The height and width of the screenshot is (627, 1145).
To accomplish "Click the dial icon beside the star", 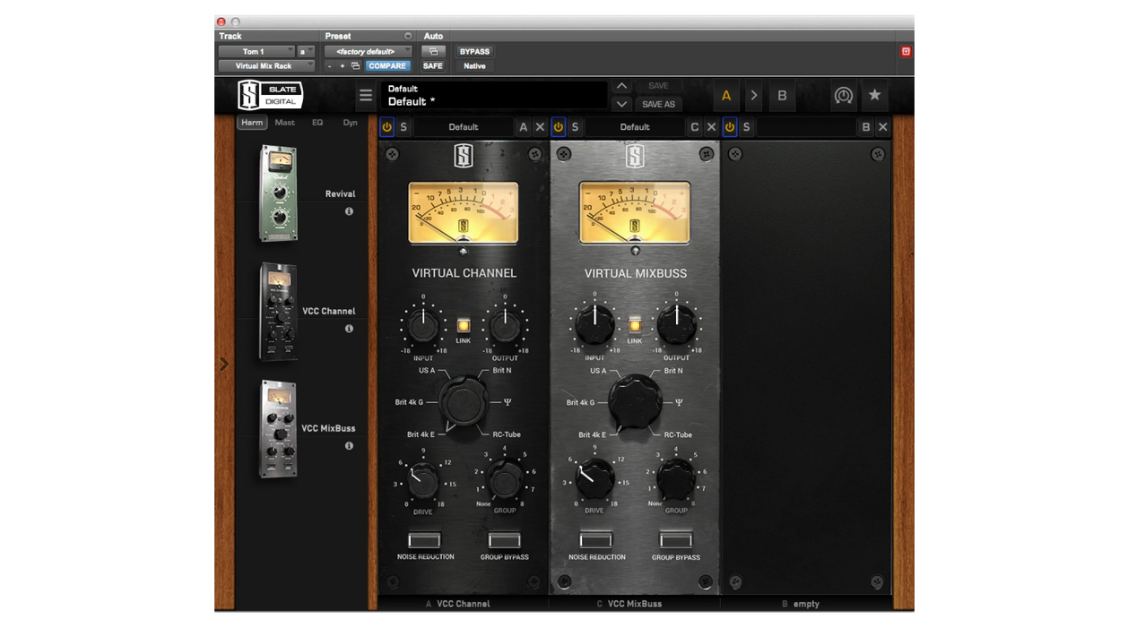I will click(x=843, y=96).
